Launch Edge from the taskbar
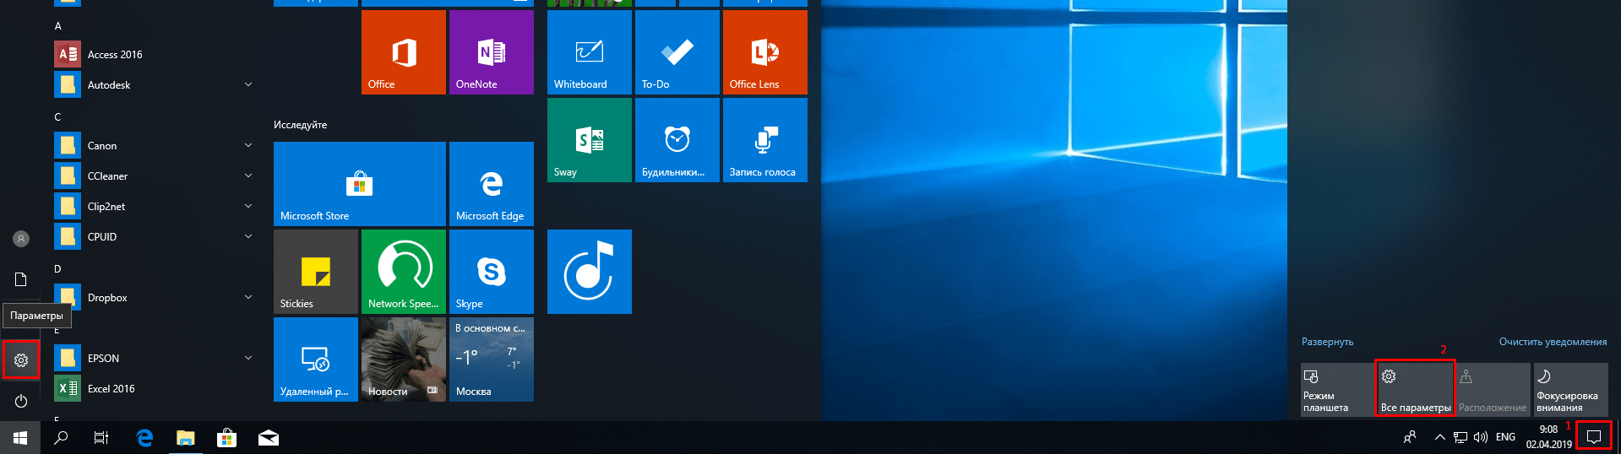Screen dimensions: 1621x454 point(145,437)
